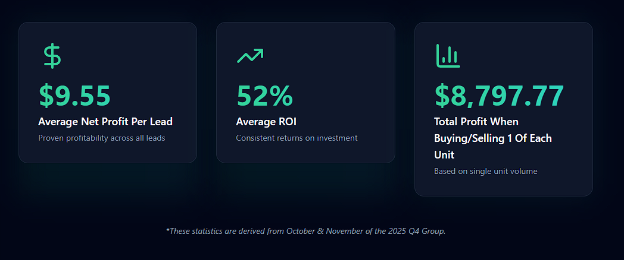Click 'Consistent returns on investment' text
This screenshot has height=260, width=624.
297,138
